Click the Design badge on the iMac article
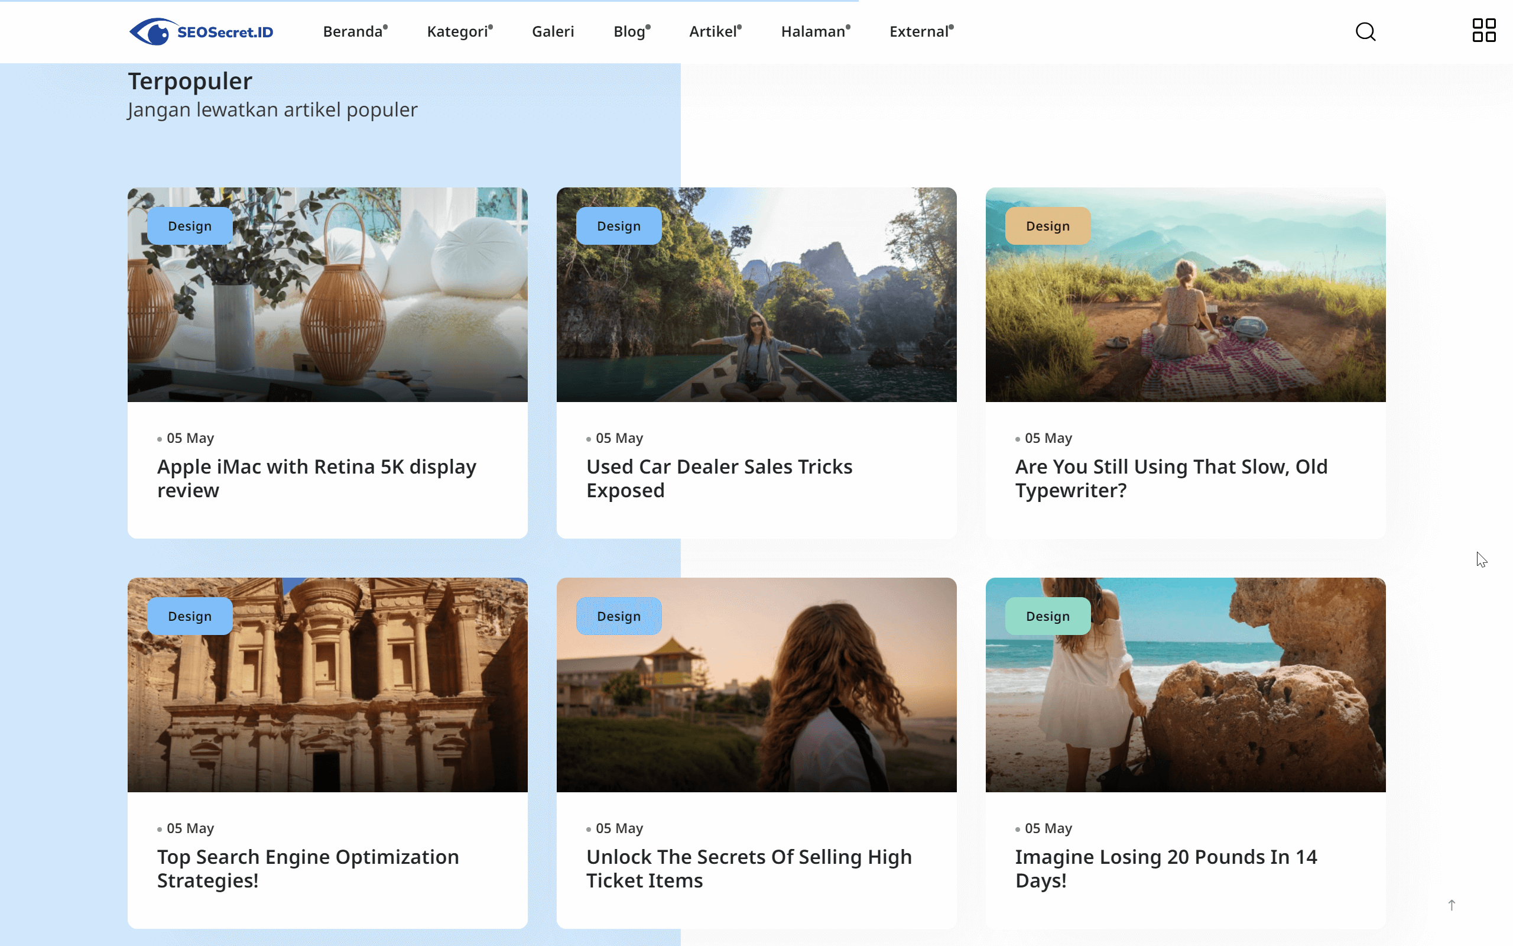Viewport: 1513px width, 946px height. coord(190,226)
